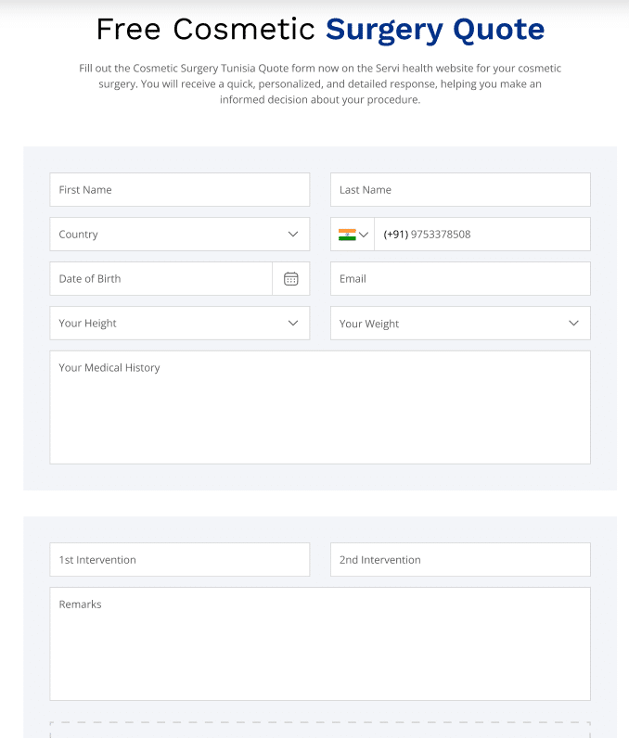The image size is (629, 738).
Task: Click into the Remarks text area
Action: point(320,643)
